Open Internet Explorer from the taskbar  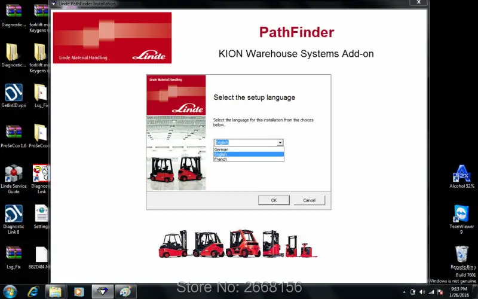coord(33,292)
